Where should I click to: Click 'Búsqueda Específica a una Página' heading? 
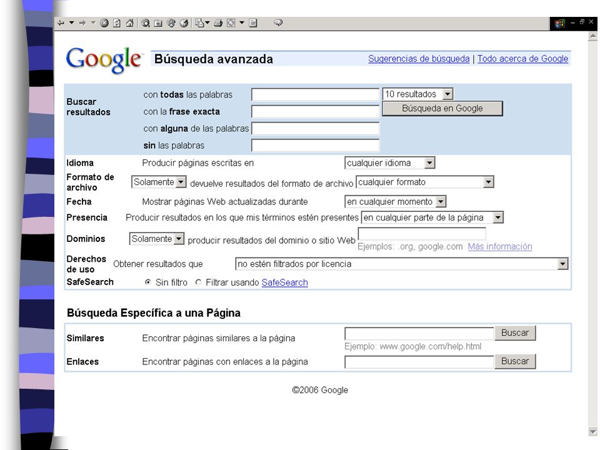(x=154, y=313)
